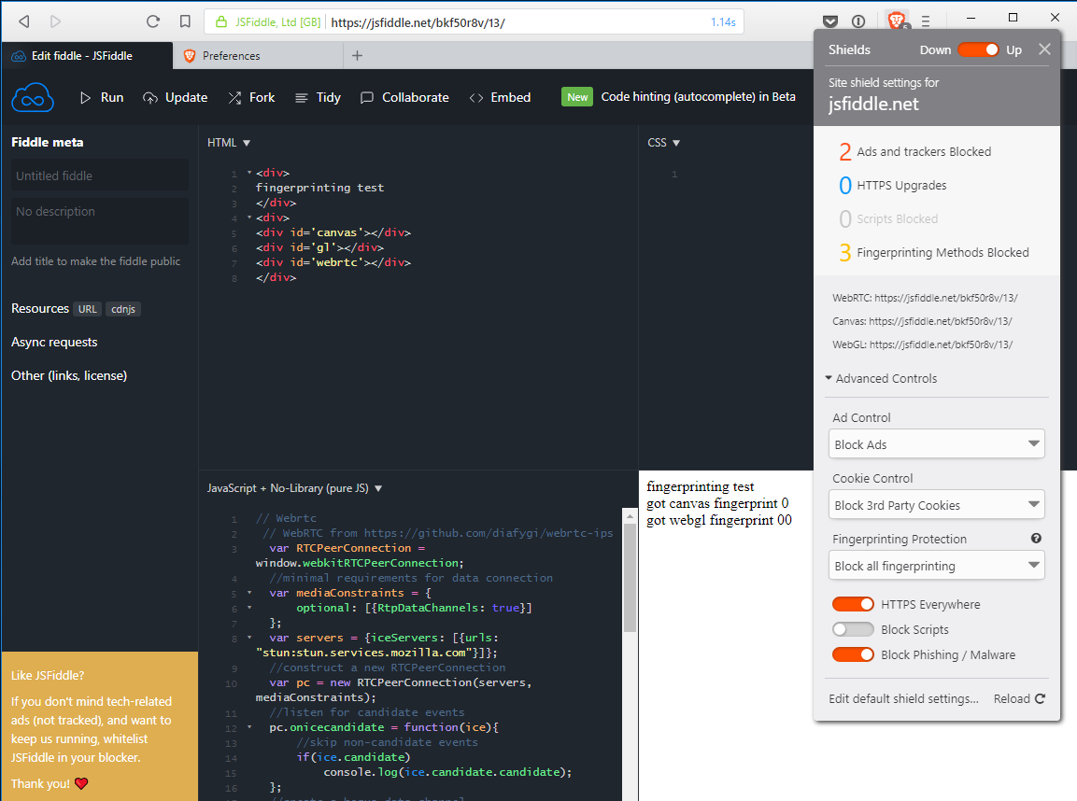Open Other (links, license) section
The height and width of the screenshot is (801, 1077).
69,375
